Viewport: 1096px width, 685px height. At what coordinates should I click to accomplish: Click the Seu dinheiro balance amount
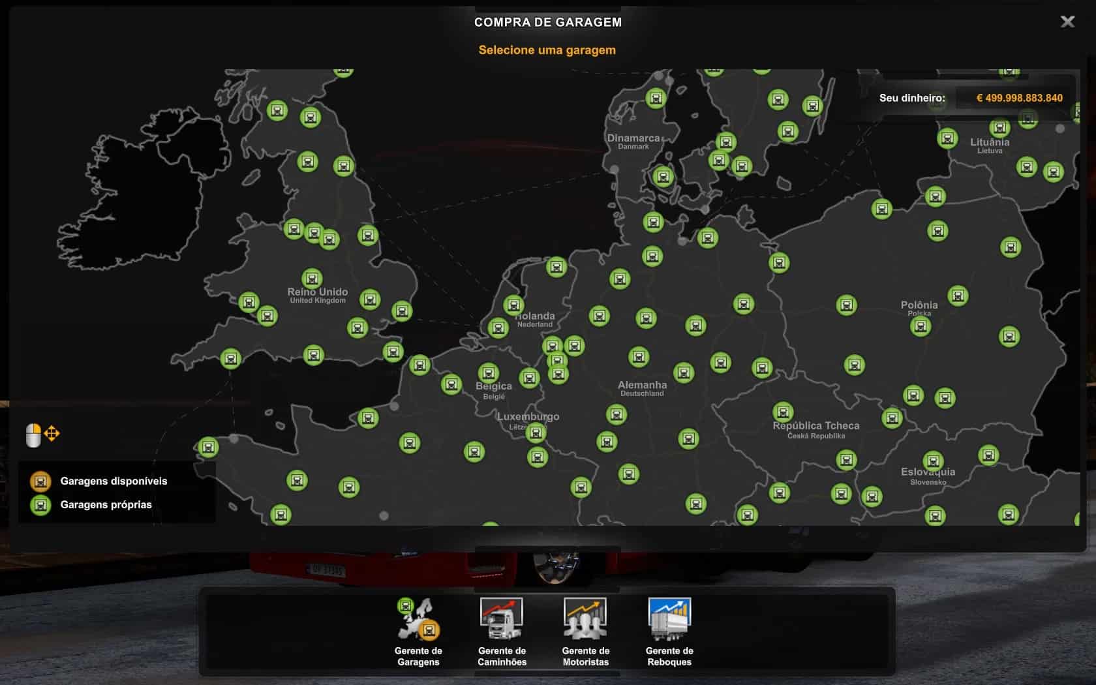1019,98
